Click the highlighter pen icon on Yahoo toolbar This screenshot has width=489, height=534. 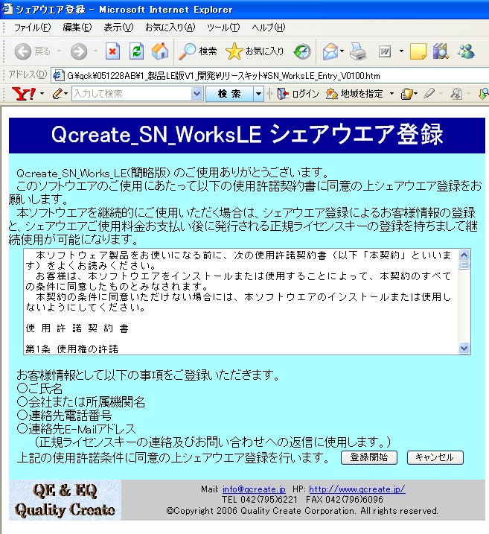pos(429,93)
